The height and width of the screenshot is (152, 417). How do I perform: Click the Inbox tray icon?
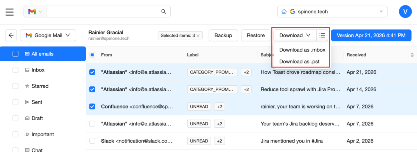pos(27,70)
